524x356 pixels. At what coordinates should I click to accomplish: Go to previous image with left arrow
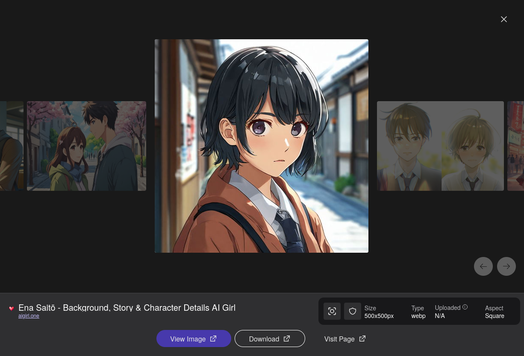(483, 266)
